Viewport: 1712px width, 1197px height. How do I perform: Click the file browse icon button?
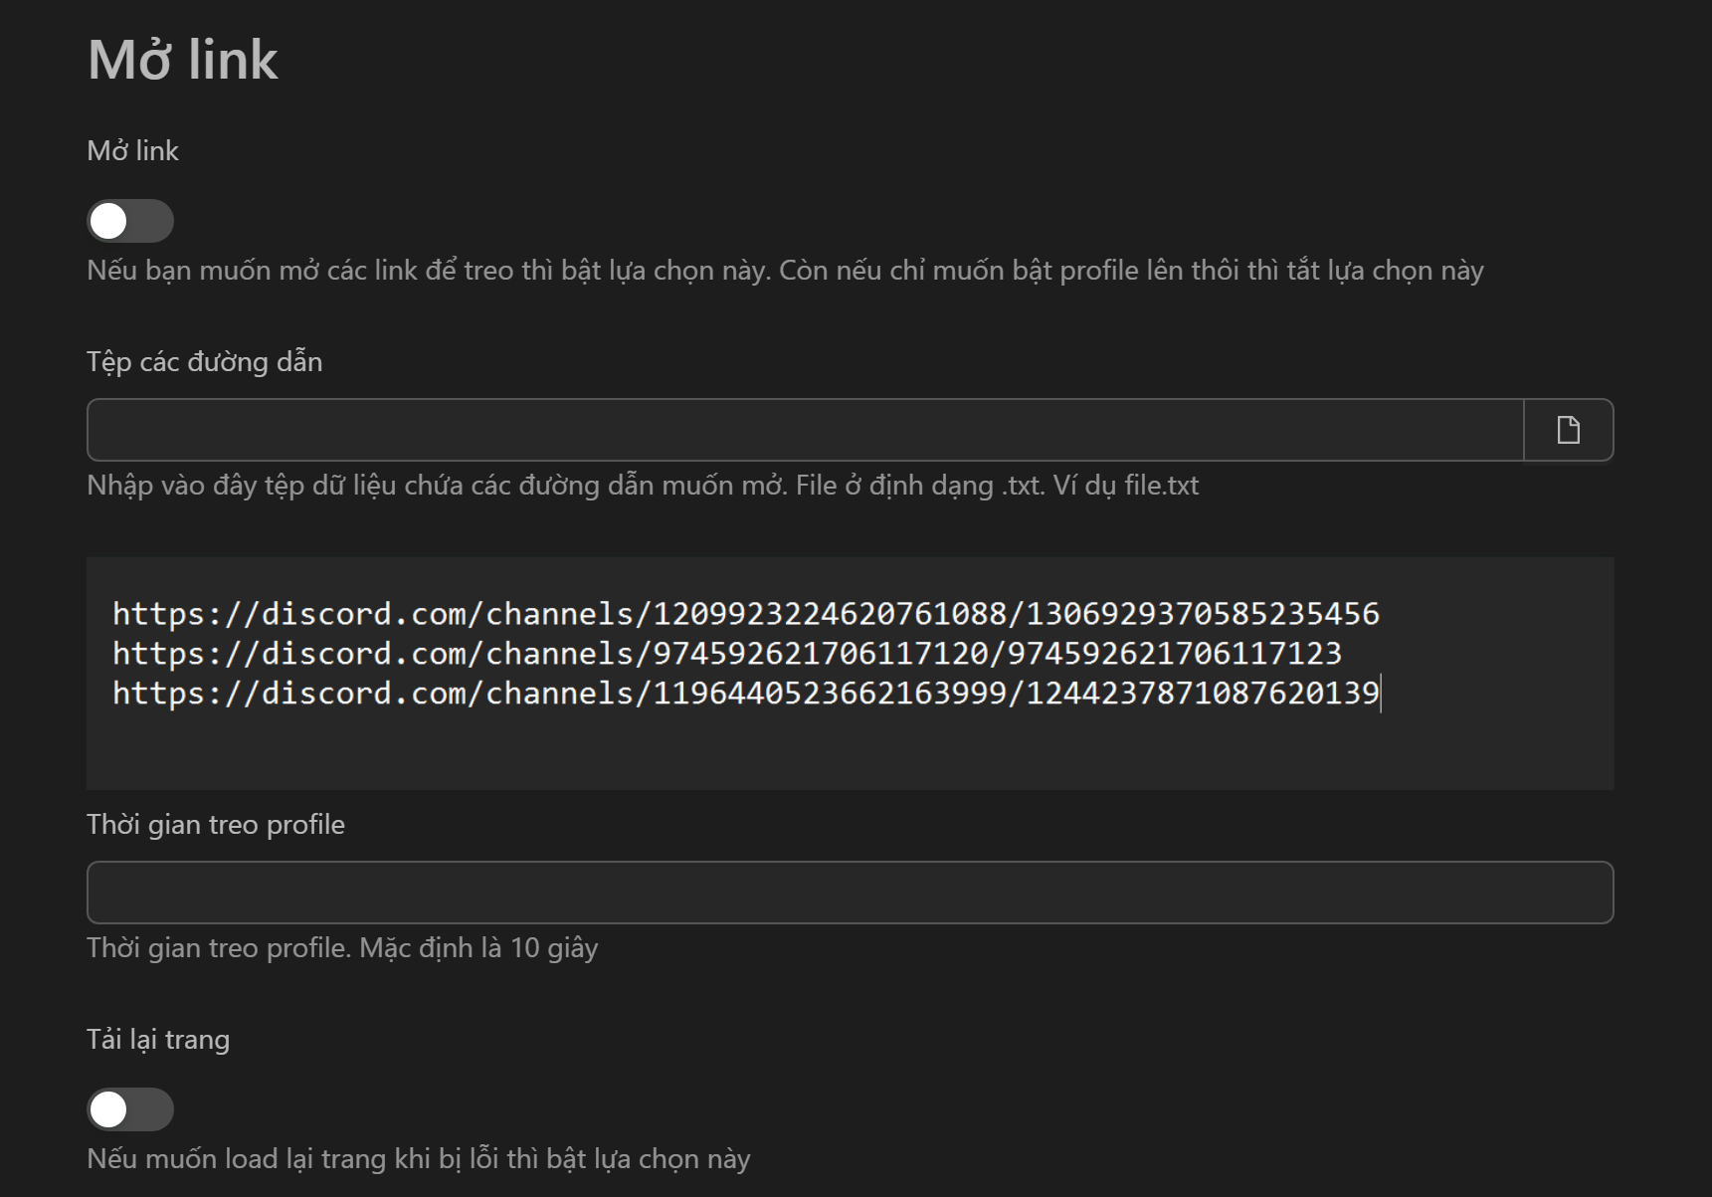(1568, 430)
